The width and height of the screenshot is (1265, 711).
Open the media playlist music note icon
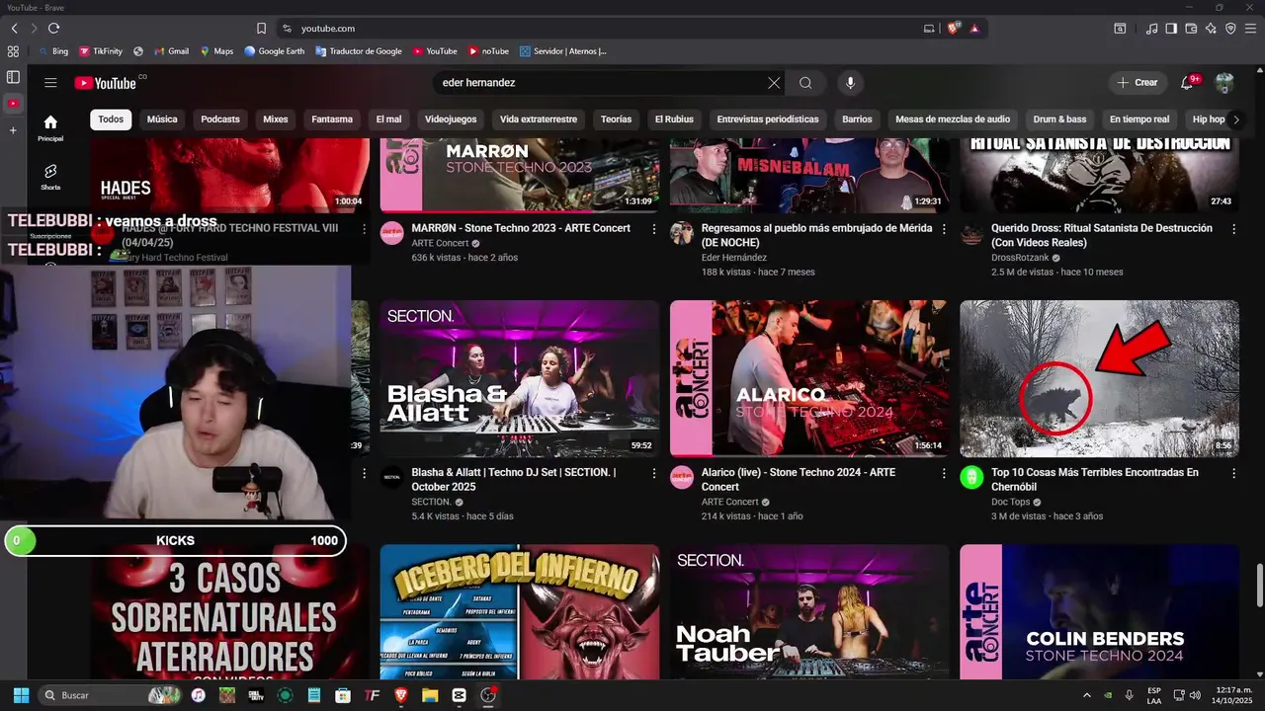coord(1151,29)
